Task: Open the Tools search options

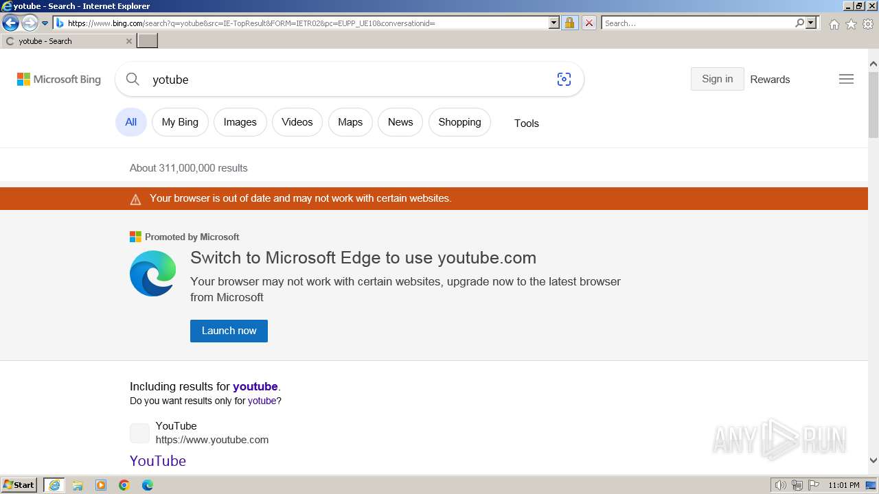Action: tap(527, 123)
